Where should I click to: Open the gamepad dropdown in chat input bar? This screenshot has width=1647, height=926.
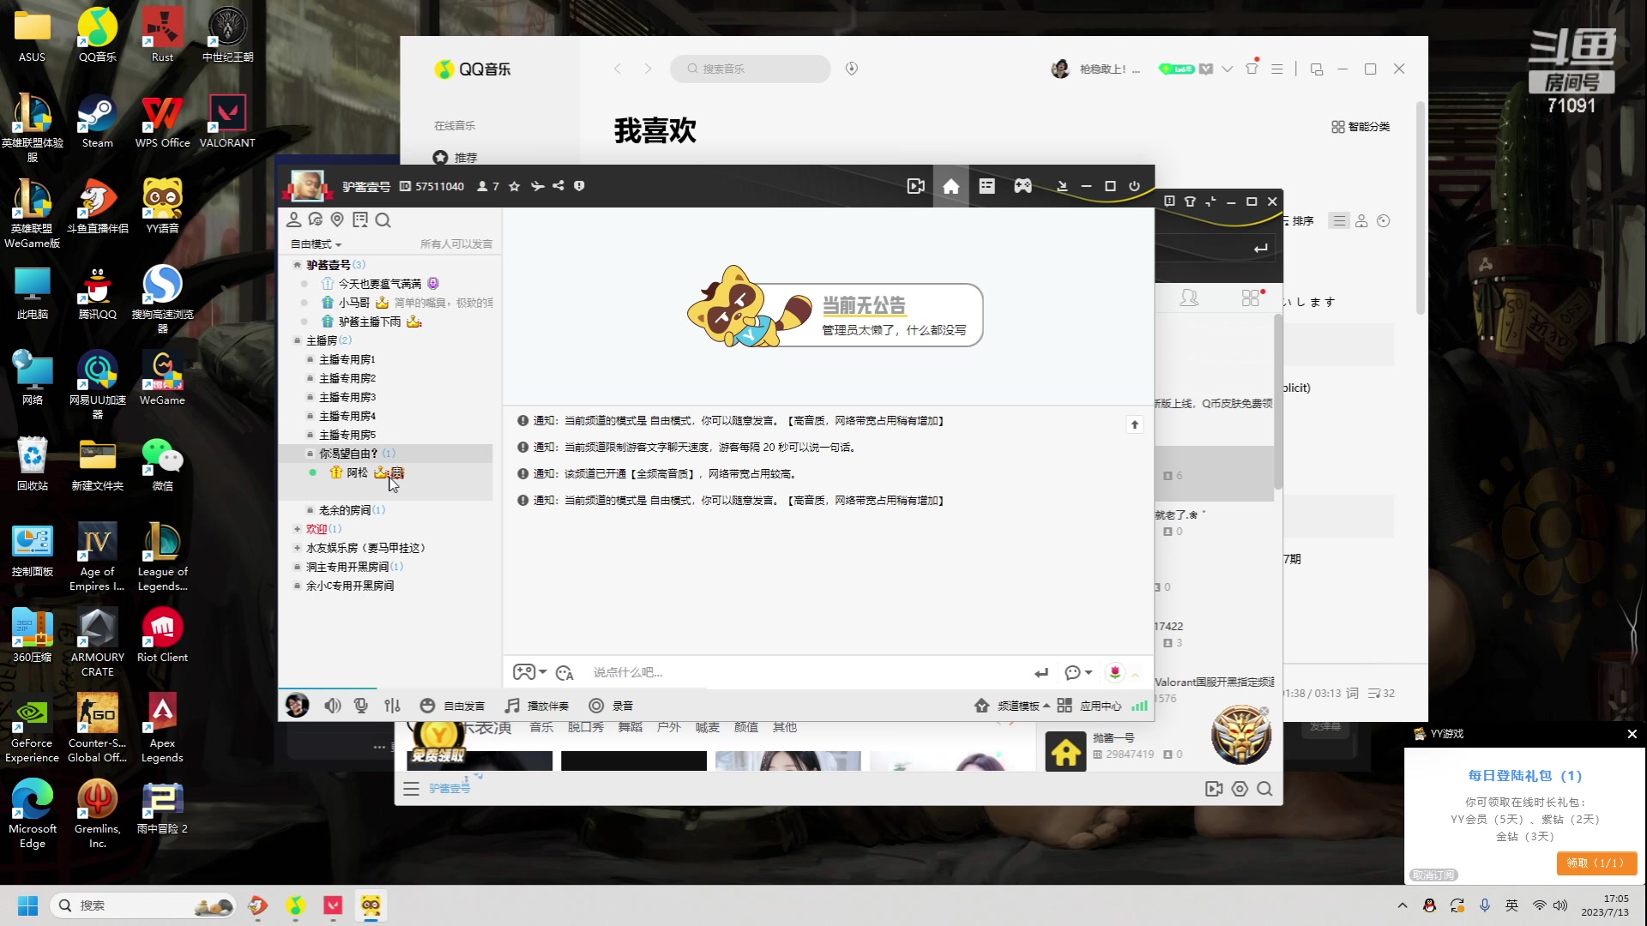[529, 672]
